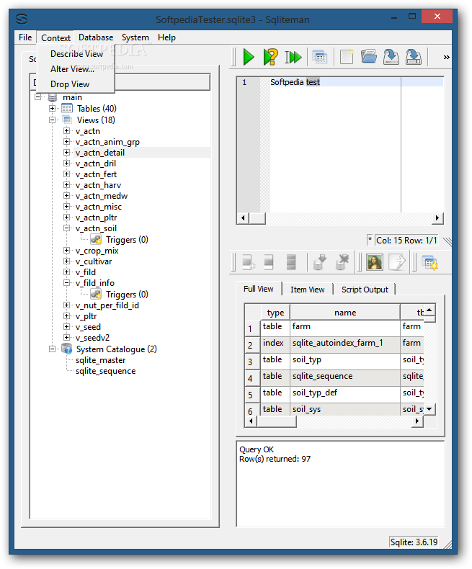Open an SQL script with folder icon
This screenshot has width=472, height=569.
click(369, 57)
